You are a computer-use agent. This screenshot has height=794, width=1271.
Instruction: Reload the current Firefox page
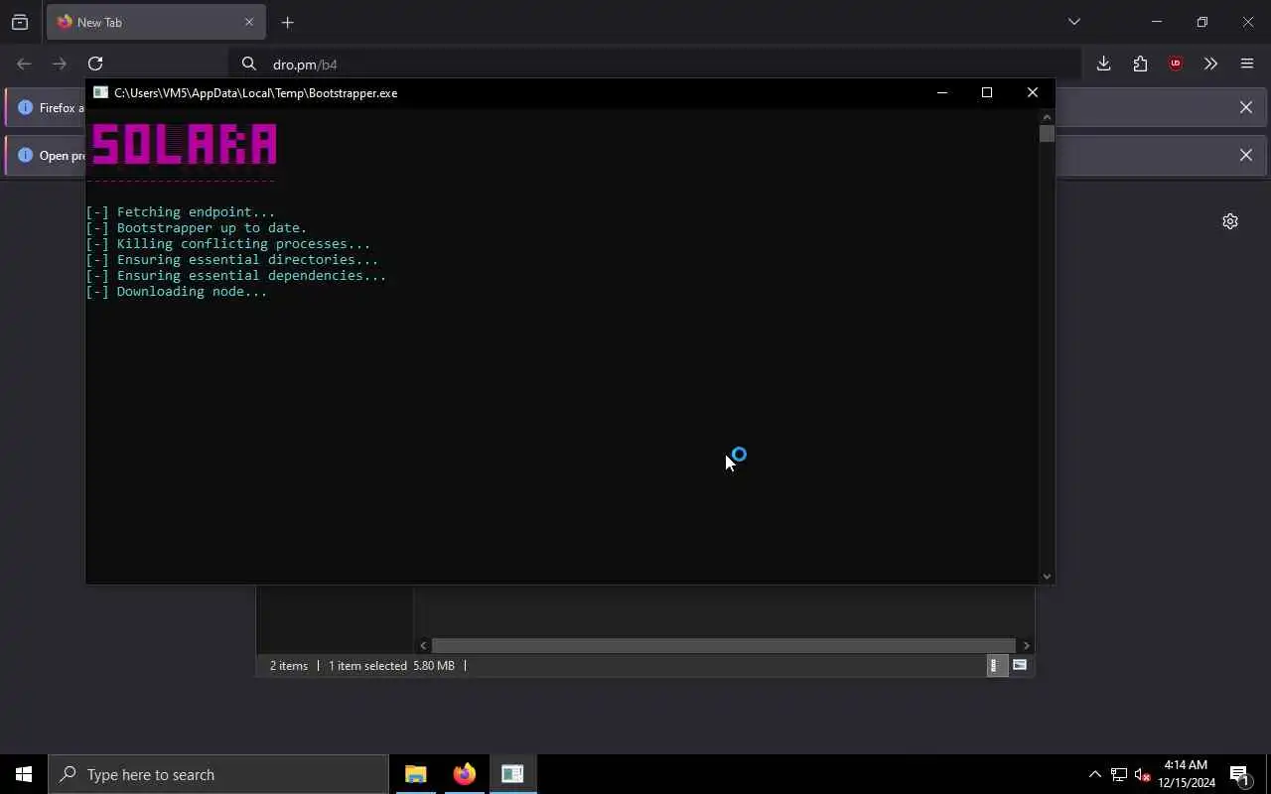pyautogui.click(x=95, y=64)
